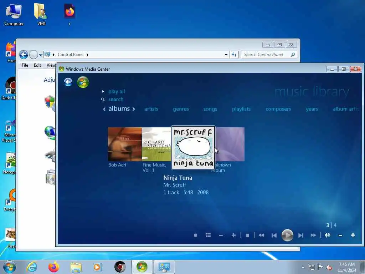Click magnifier icon in Control Panel search
365x274 pixels.
tap(293, 55)
